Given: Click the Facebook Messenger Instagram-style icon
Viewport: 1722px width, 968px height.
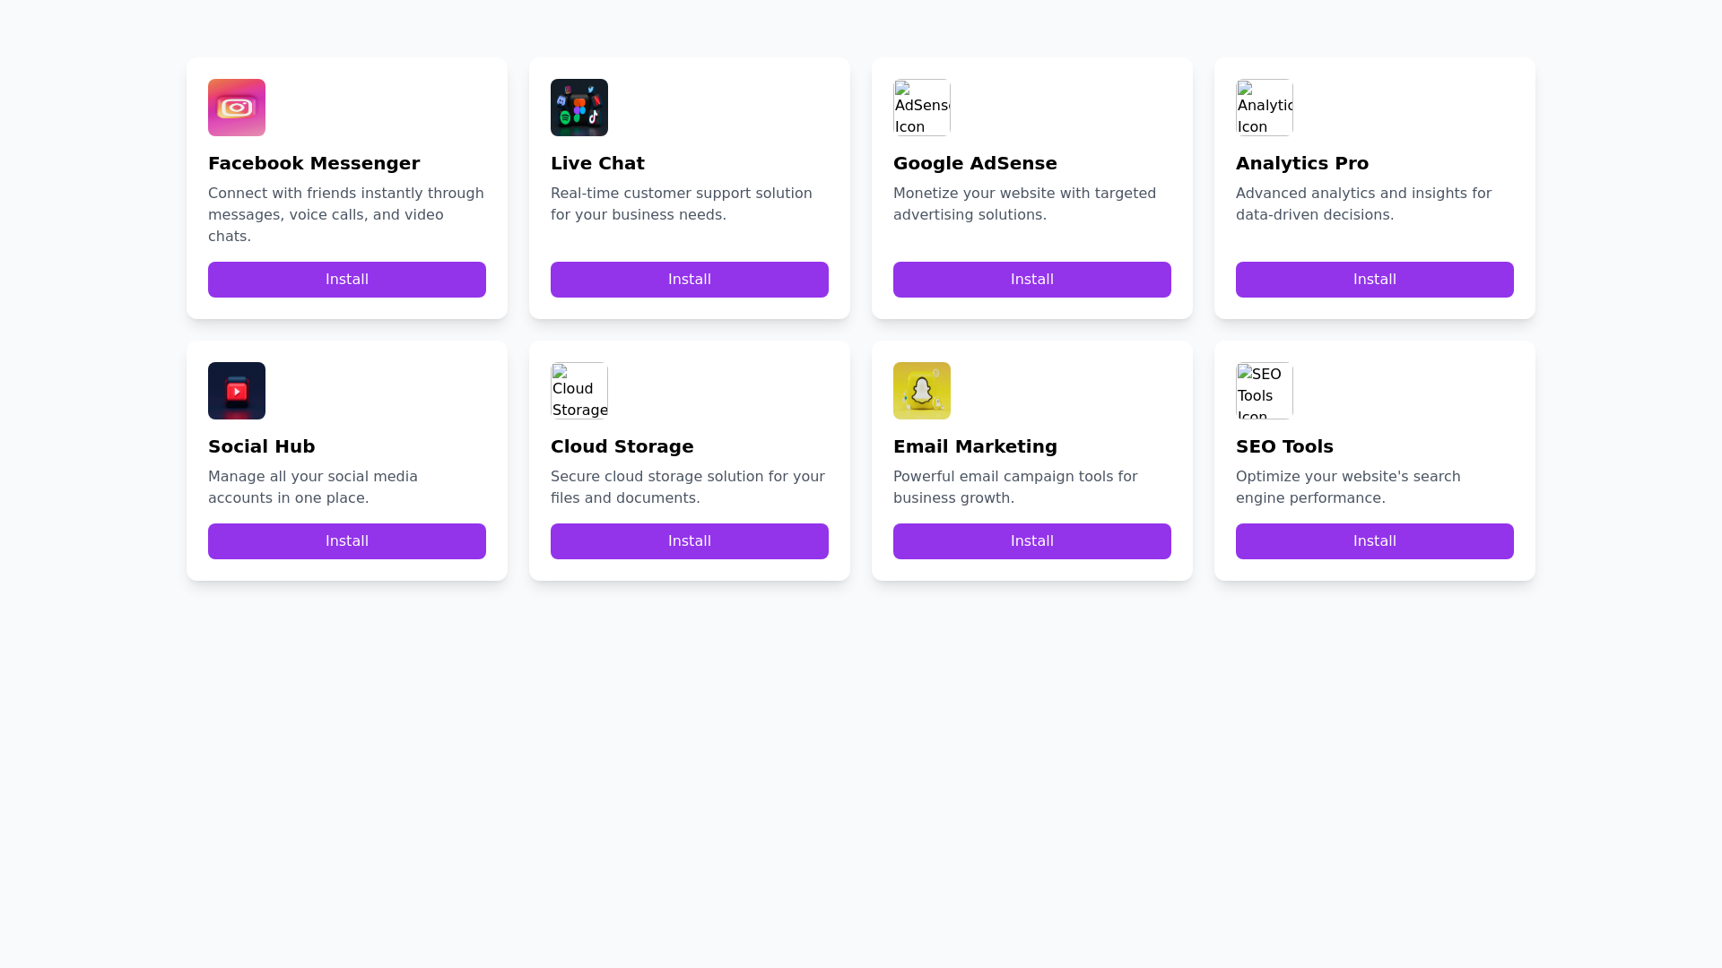Looking at the screenshot, I should pyautogui.click(x=237, y=108).
